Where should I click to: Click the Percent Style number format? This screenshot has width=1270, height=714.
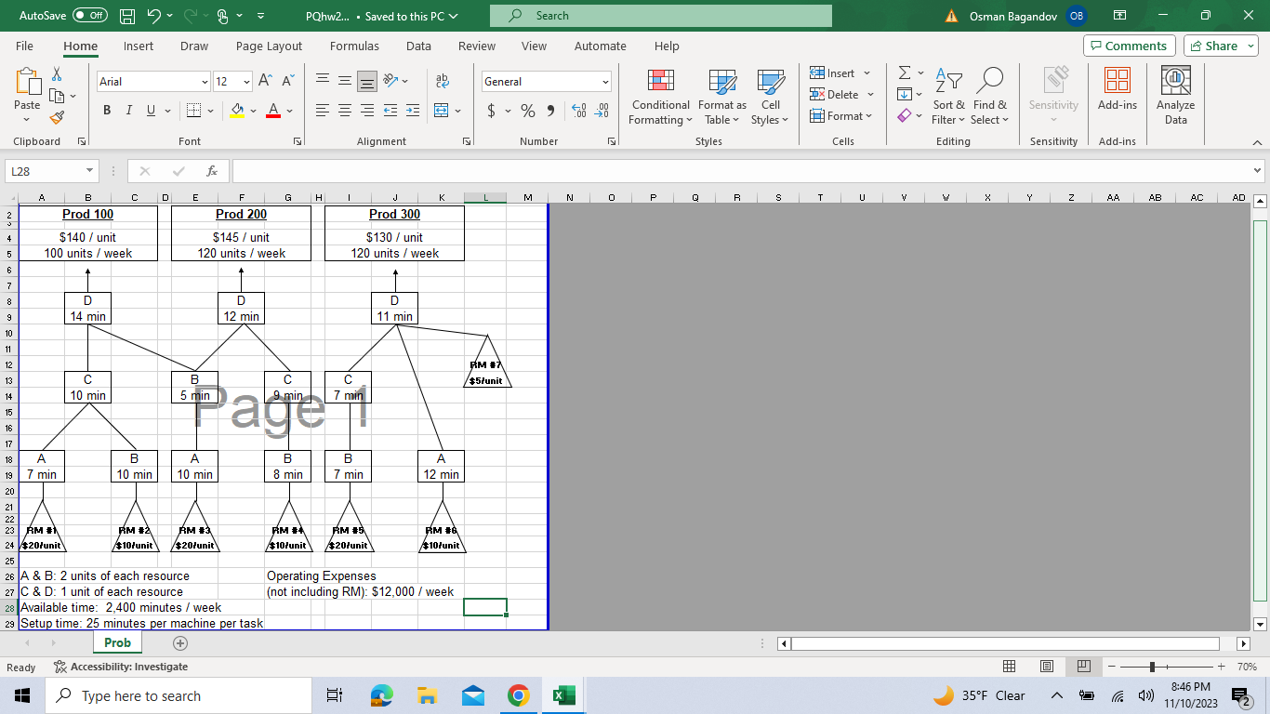[526, 110]
